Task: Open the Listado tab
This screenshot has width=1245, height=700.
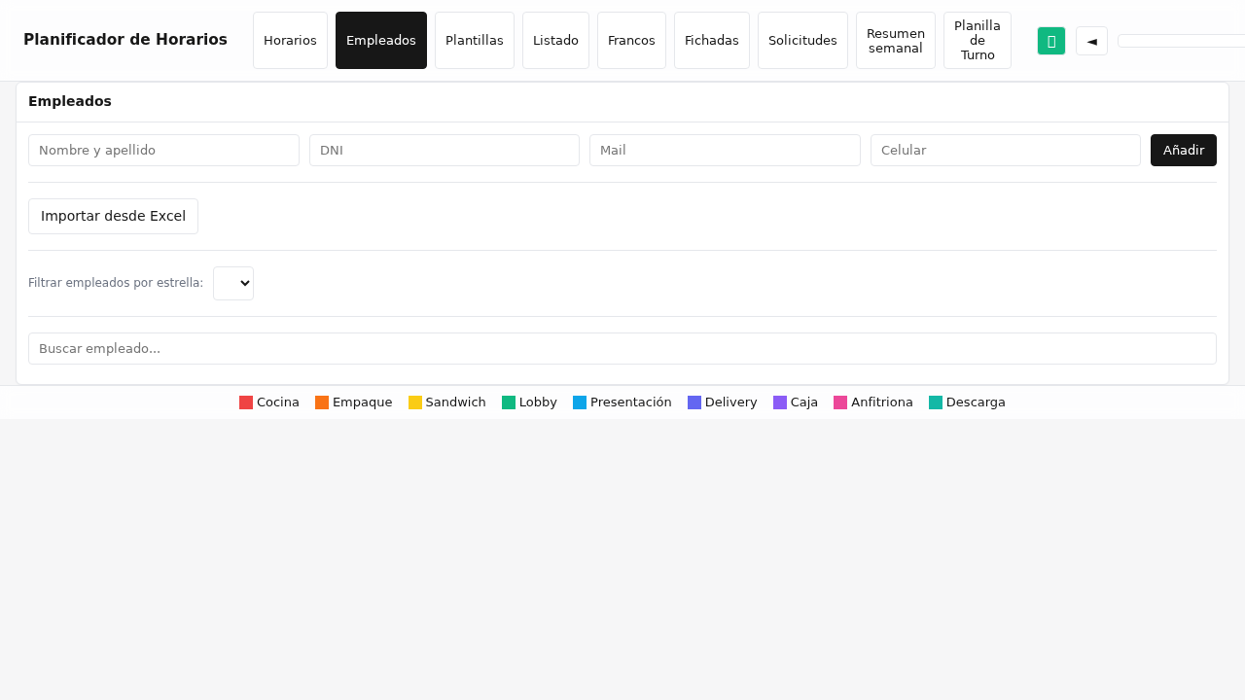Action: (555, 41)
